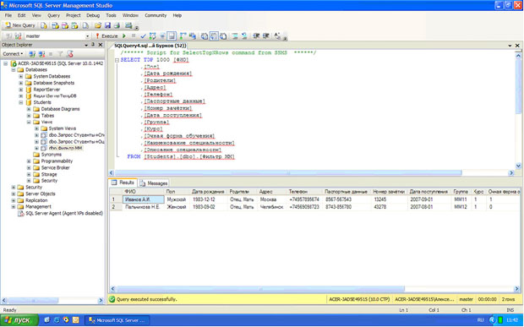Save the query with floppy disk icon
This screenshot has width=524, height=327.
pyautogui.click(x=107, y=25)
